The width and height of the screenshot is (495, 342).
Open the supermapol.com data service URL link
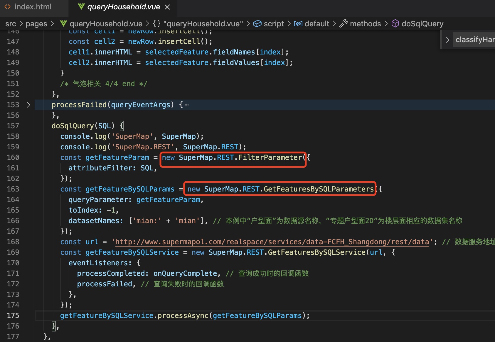(272, 242)
